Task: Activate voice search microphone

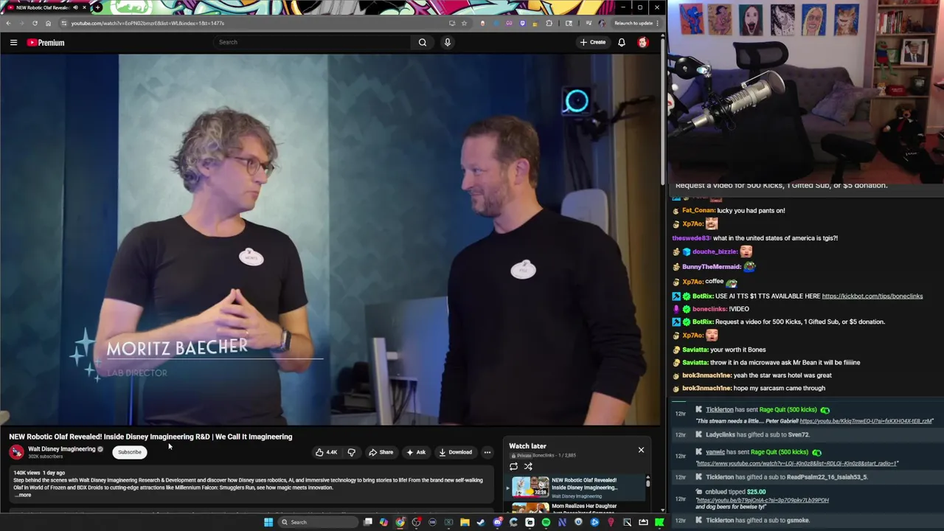Action: click(447, 42)
